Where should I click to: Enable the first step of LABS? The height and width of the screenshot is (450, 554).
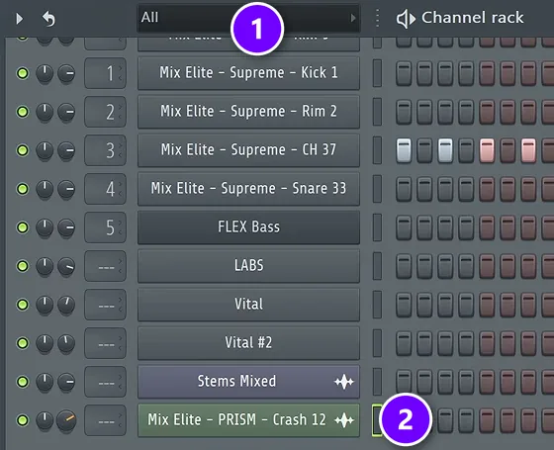click(404, 266)
